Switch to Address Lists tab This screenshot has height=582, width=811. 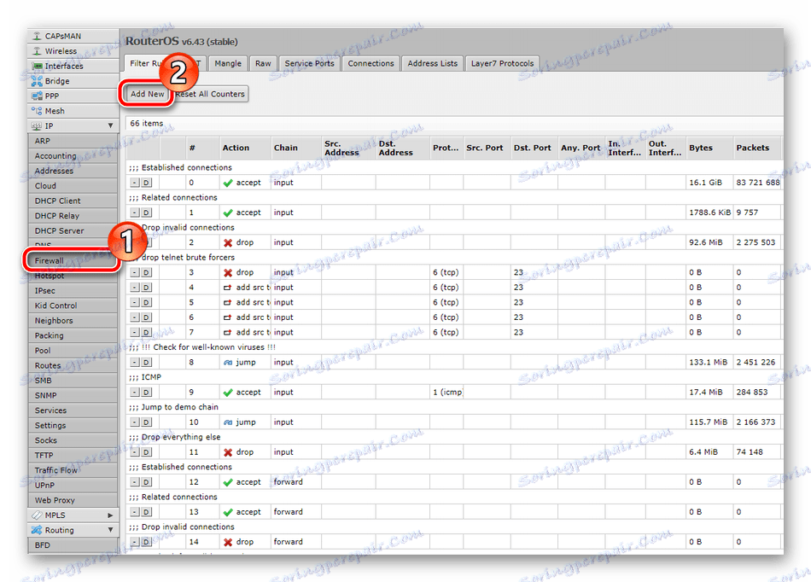pos(433,63)
